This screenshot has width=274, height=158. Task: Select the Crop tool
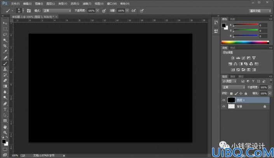click(5, 46)
